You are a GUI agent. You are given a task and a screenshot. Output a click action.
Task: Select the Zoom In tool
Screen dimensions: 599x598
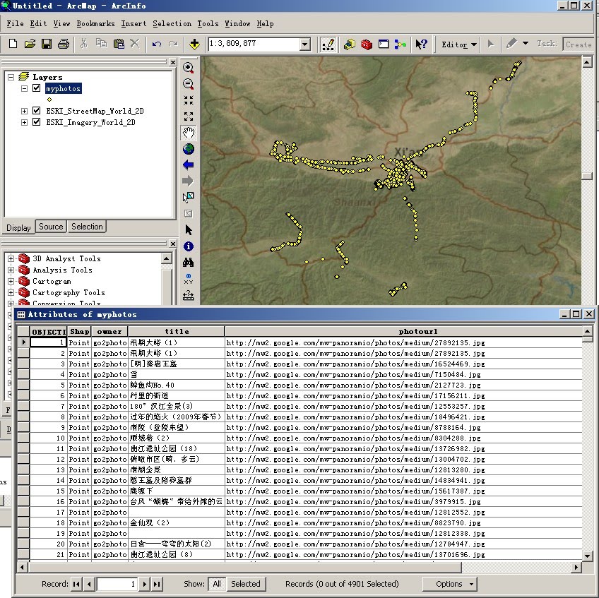coord(188,68)
